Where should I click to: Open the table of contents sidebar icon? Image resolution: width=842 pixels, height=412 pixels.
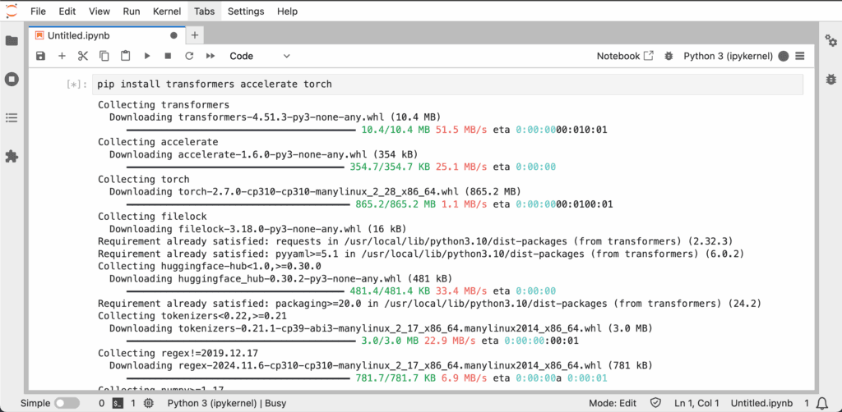click(x=12, y=118)
